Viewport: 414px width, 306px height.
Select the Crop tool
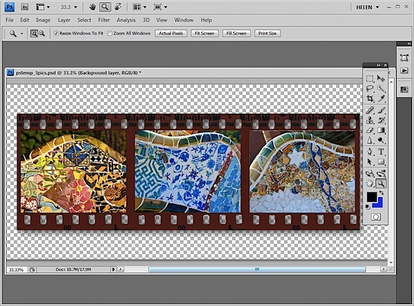[370, 99]
